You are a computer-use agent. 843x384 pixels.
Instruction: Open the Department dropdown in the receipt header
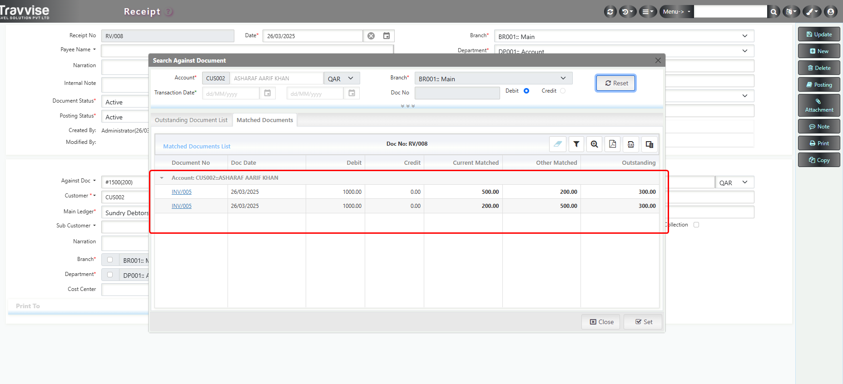pyautogui.click(x=624, y=51)
